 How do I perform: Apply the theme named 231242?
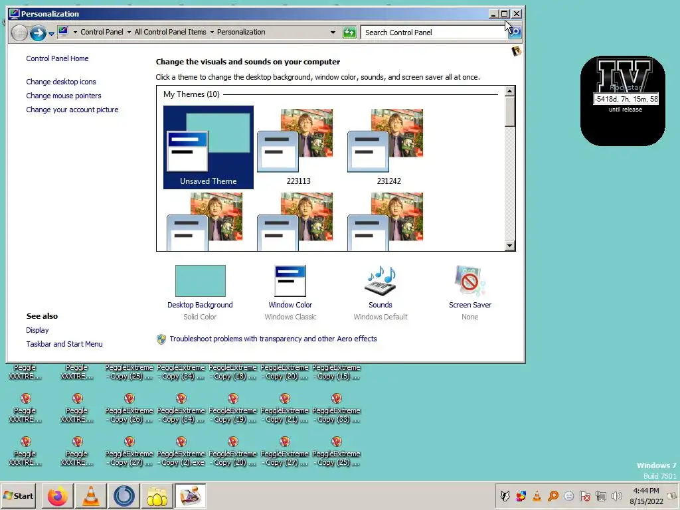(x=388, y=147)
